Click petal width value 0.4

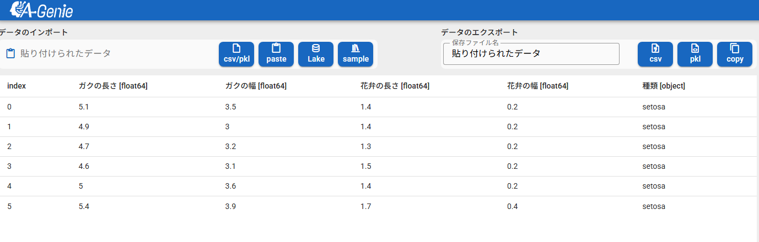pyautogui.click(x=512, y=206)
